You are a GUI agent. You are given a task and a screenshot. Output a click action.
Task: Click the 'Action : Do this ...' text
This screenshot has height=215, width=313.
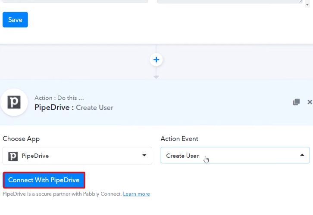click(x=59, y=98)
